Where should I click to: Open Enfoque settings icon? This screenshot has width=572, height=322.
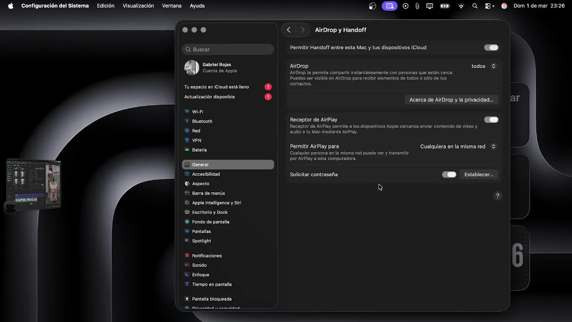click(x=187, y=275)
